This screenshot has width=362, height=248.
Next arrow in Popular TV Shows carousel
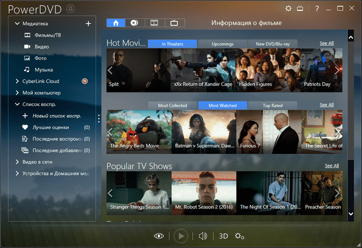(337, 193)
